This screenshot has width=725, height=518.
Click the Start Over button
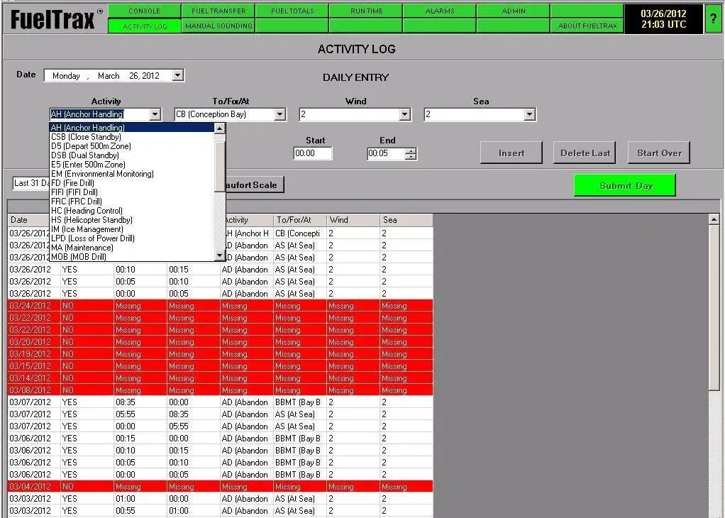pyautogui.click(x=659, y=153)
